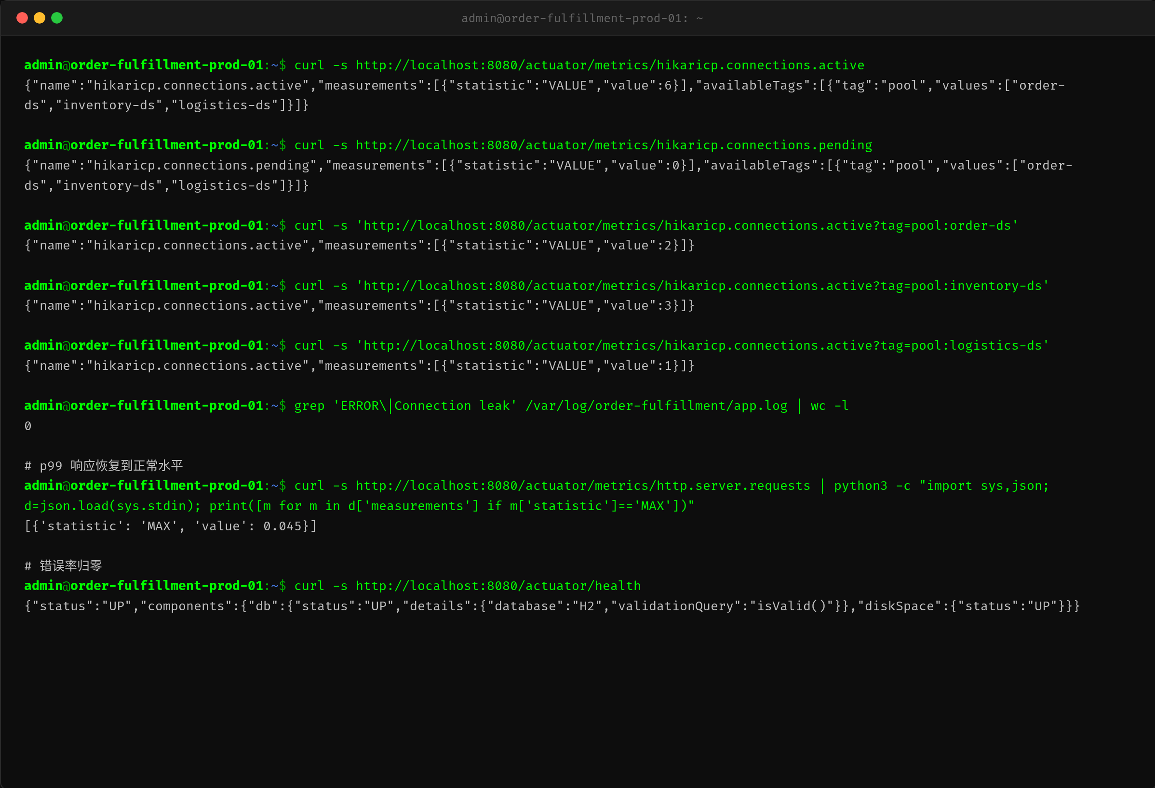Click the output line with "value":2

point(359,246)
